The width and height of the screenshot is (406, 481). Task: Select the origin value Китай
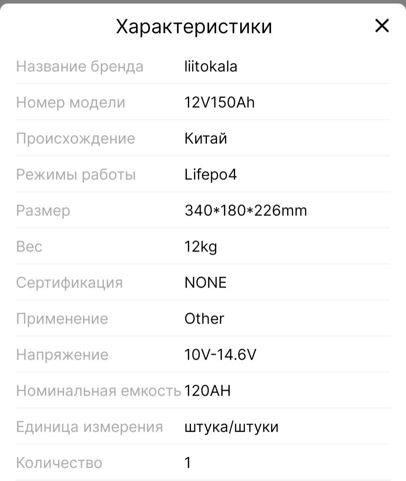(x=206, y=138)
